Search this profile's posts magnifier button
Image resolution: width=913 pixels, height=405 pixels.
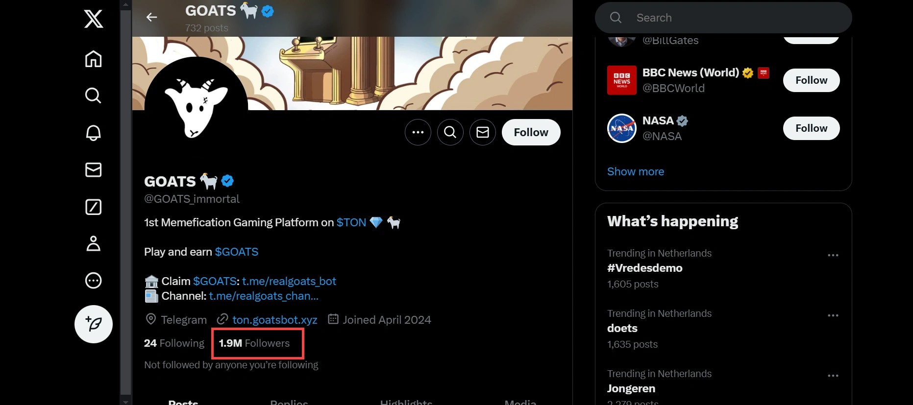[x=450, y=132]
